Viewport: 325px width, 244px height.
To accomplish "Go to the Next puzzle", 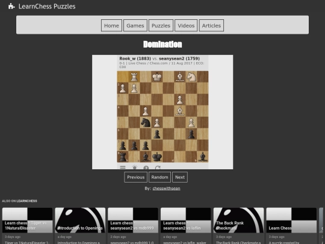I will tap(180, 177).
